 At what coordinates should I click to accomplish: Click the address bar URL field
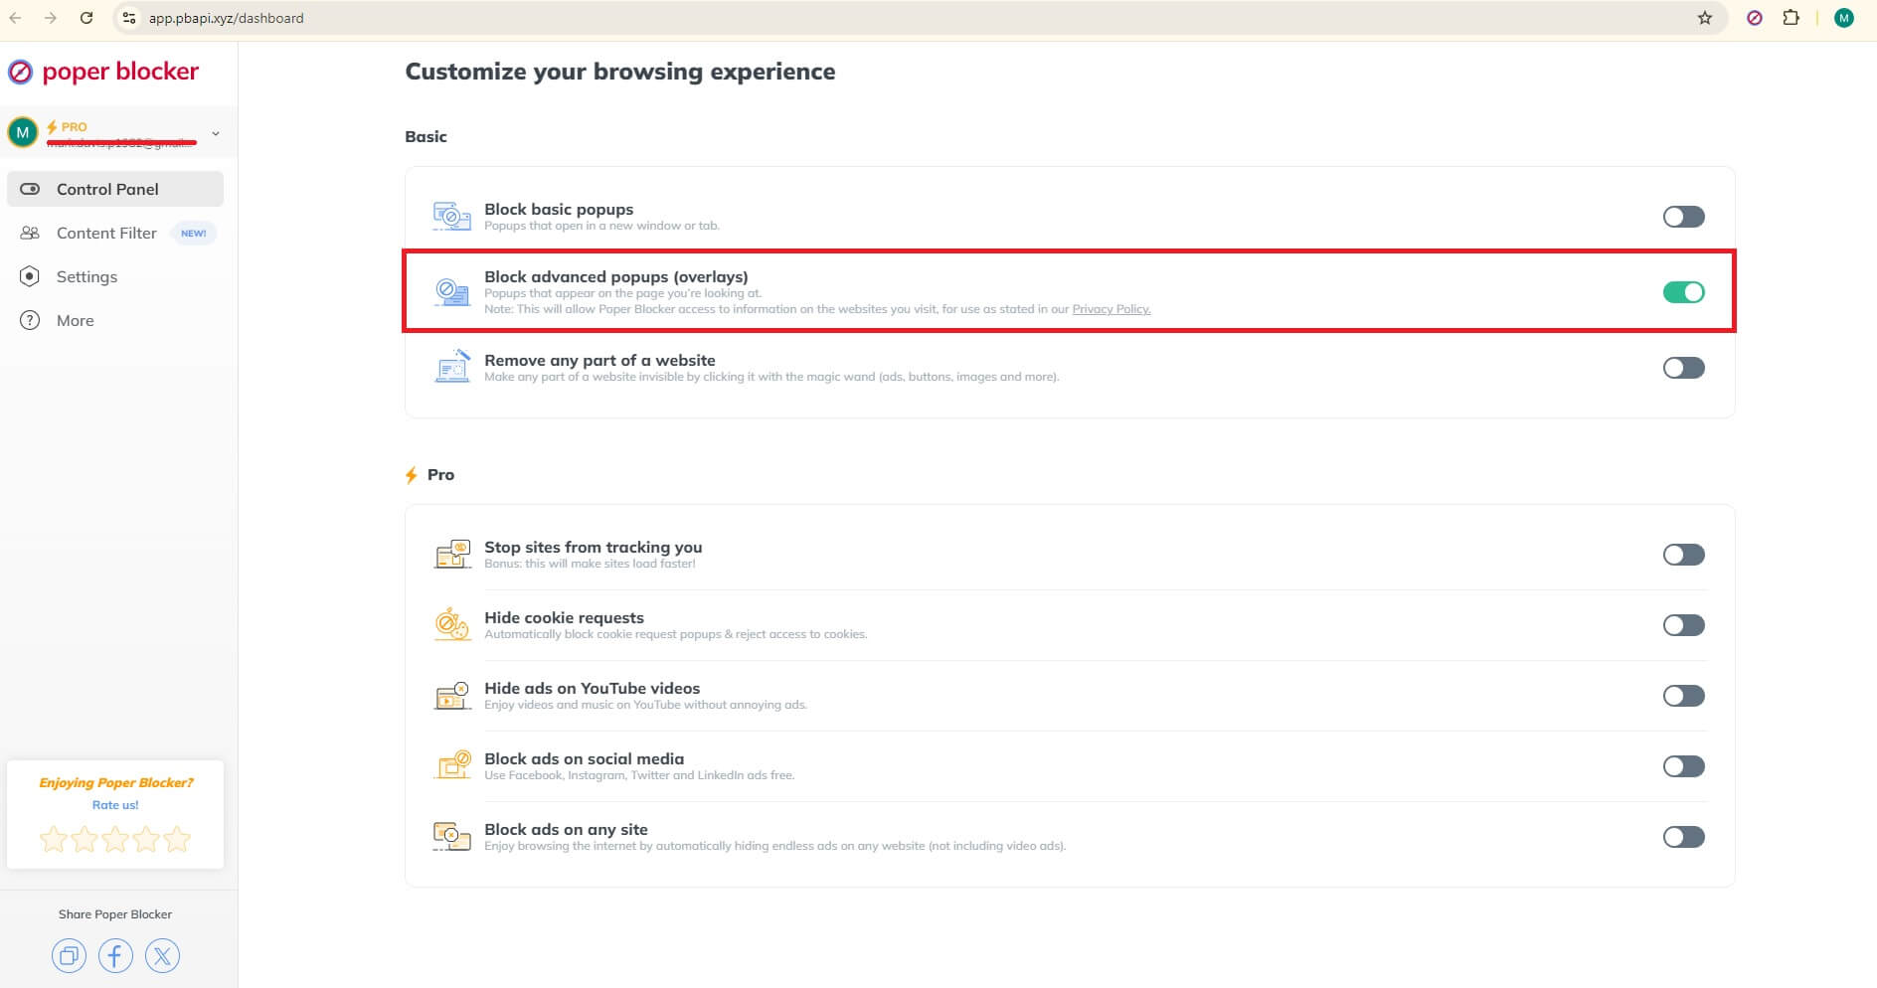(227, 17)
